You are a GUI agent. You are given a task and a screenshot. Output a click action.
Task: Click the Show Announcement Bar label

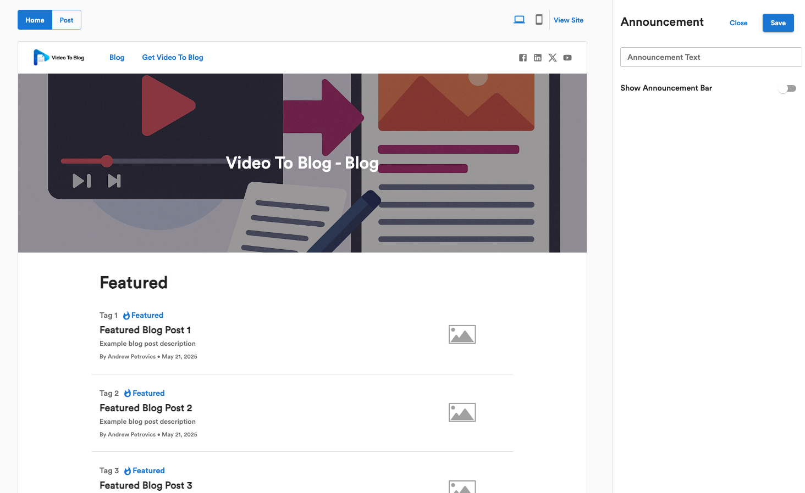(x=666, y=88)
